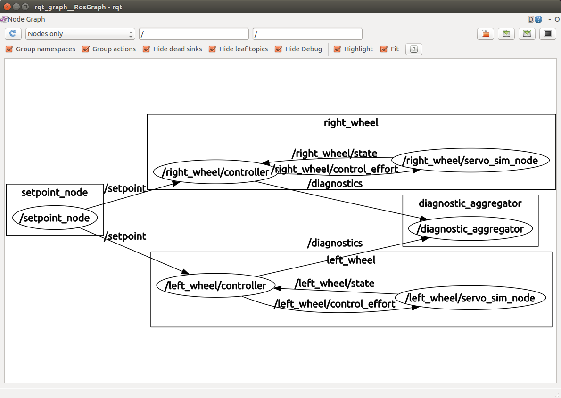Uncheck Group namespaces checkbox
Screen dimensions: 561x398
pyautogui.click(x=9, y=49)
